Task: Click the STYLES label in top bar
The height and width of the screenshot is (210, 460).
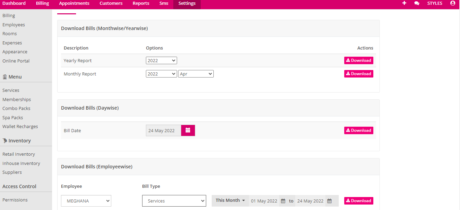Action: coord(435,3)
